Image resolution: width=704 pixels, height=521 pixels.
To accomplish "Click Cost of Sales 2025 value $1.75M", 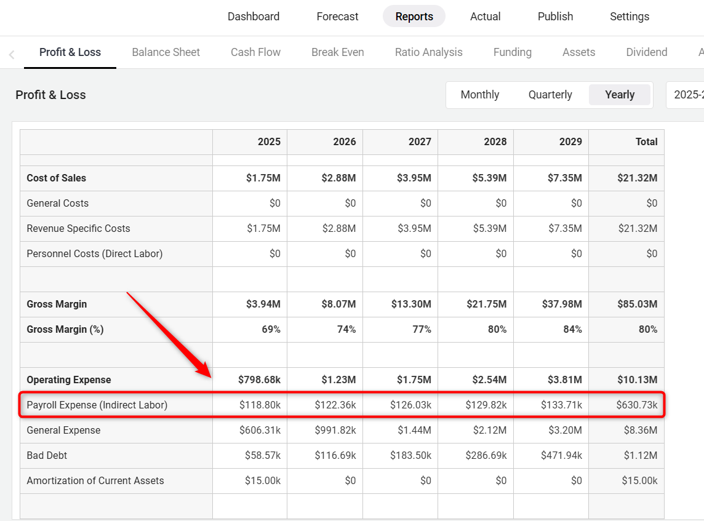I will tap(263, 178).
